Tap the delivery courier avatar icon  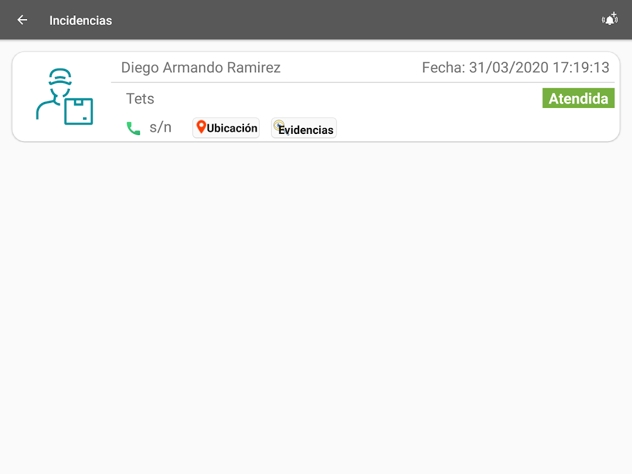point(65,97)
